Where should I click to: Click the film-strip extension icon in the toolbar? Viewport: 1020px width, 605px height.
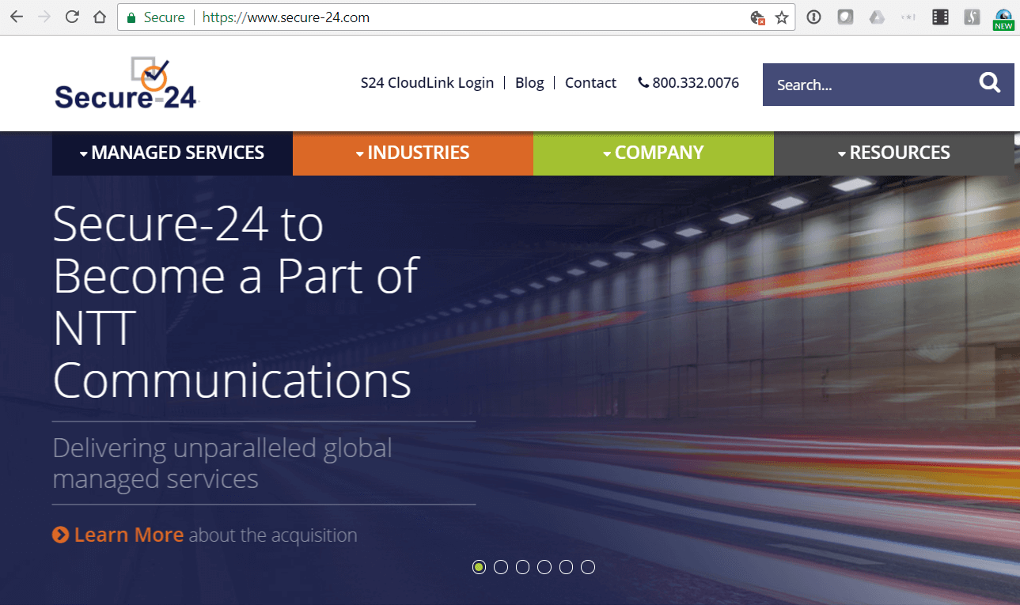tap(940, 17)
